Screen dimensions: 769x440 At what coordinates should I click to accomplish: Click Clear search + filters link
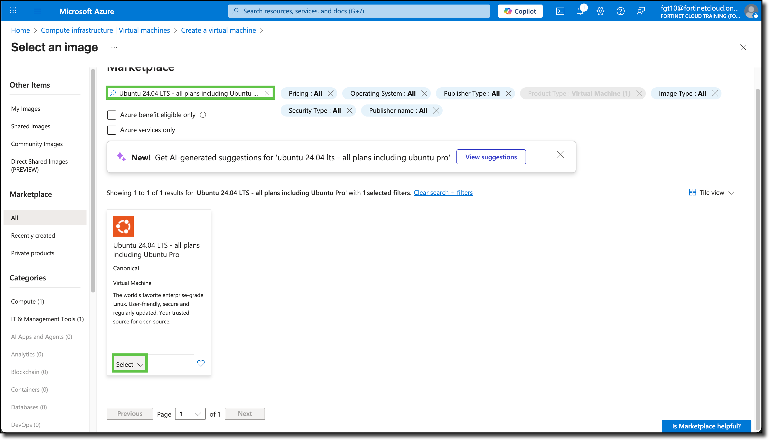pyautogui.click(x=443, y=193)
